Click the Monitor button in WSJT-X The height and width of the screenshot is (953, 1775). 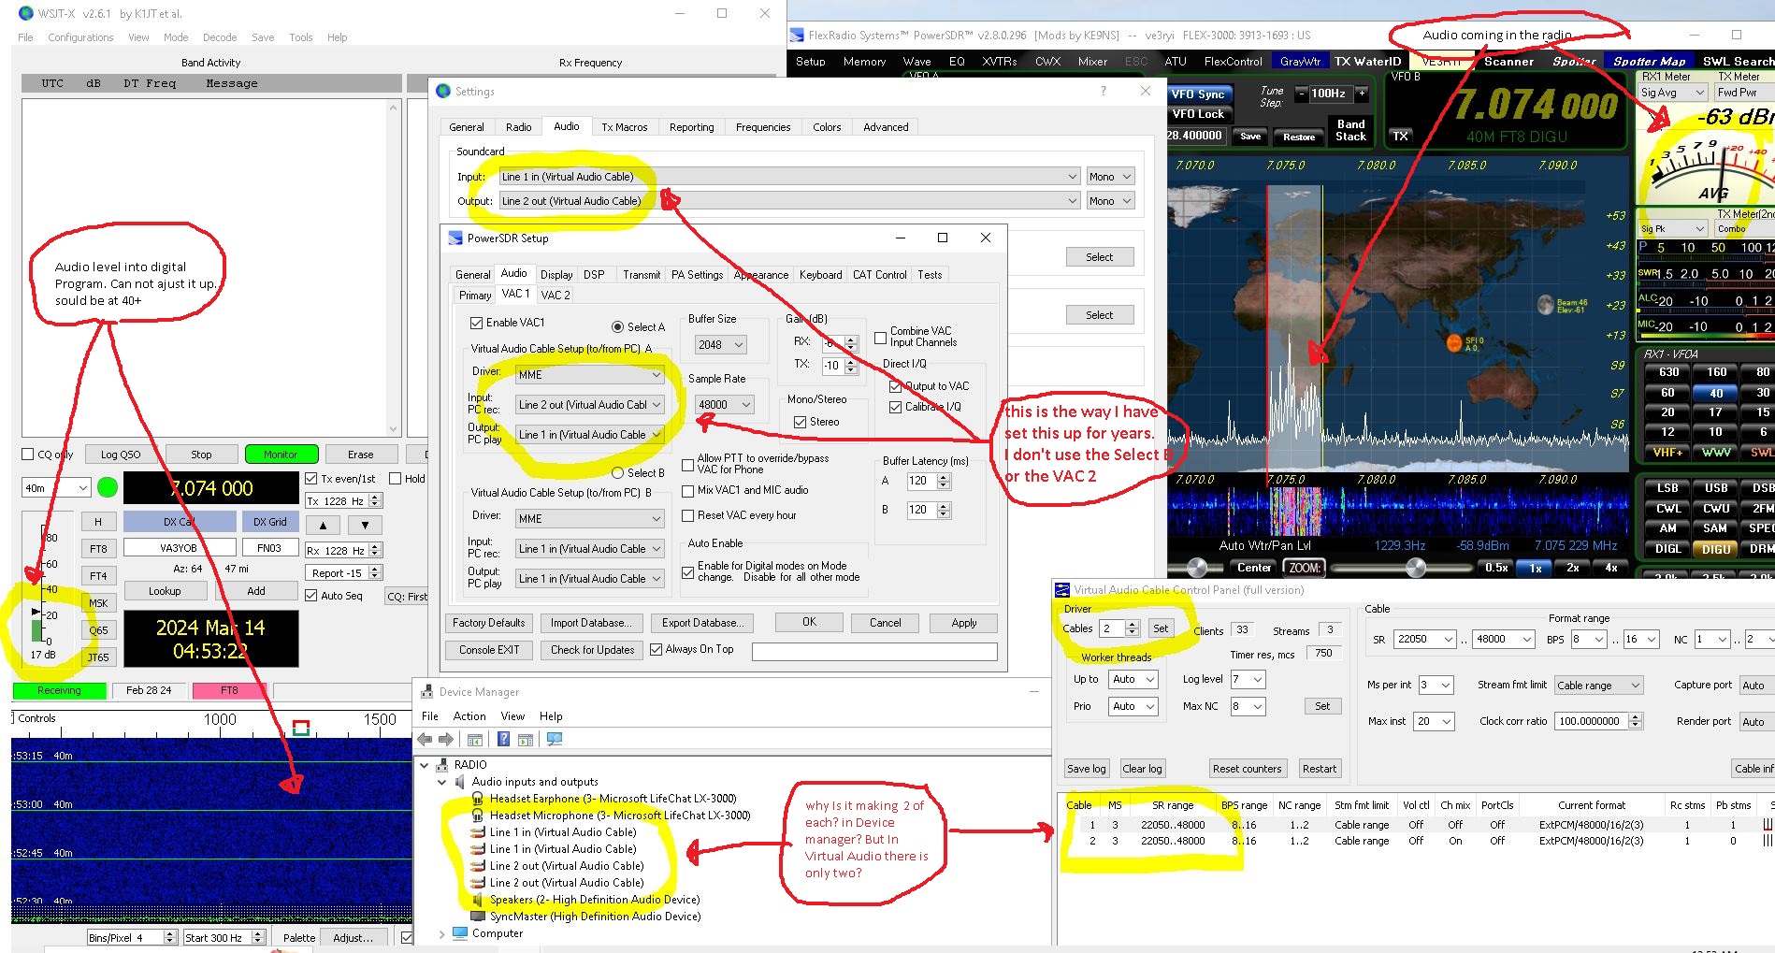[x=281, y=455]
